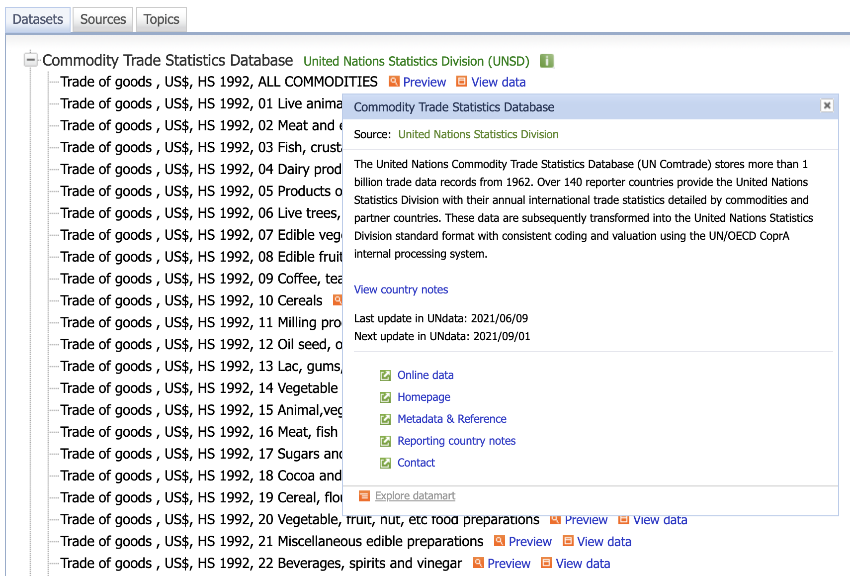Select the 01 Live animals tree row
Image resolution: width=850 pixels, height=576 pixels.
201,103
